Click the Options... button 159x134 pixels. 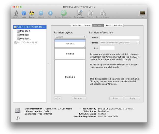point(79,98)
